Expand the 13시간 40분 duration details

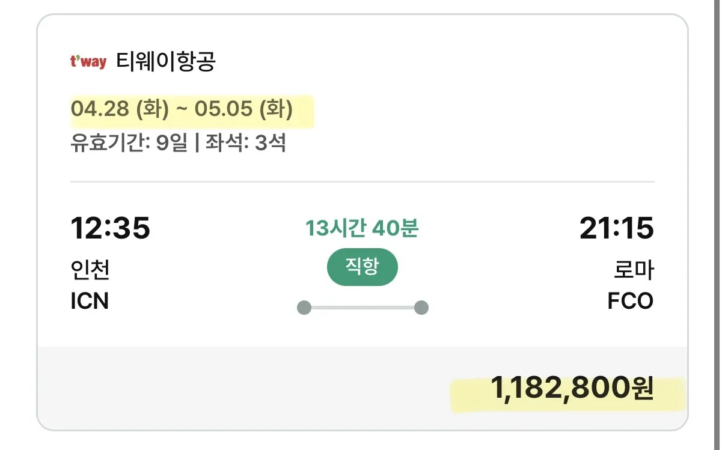(362, 228)
